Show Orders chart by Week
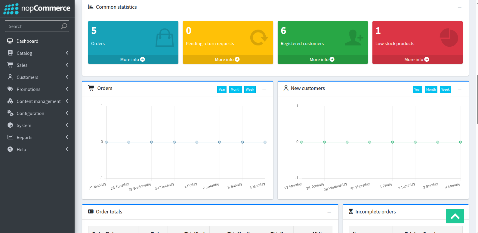Screen dimensions: 478x233 coord(250,89)
